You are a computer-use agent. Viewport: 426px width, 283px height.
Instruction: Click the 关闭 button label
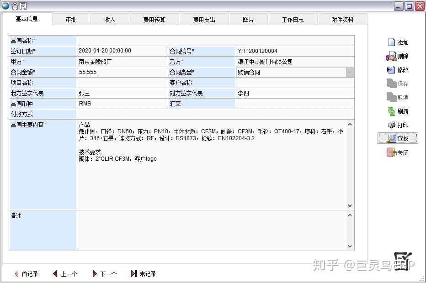[x=403, y=153]
